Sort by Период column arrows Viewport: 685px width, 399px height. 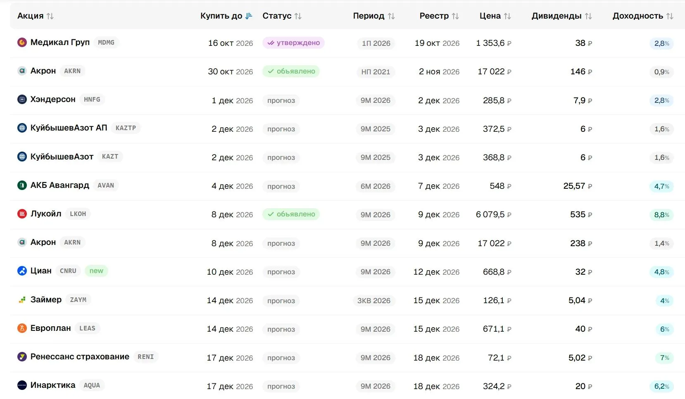coord(391,16)
